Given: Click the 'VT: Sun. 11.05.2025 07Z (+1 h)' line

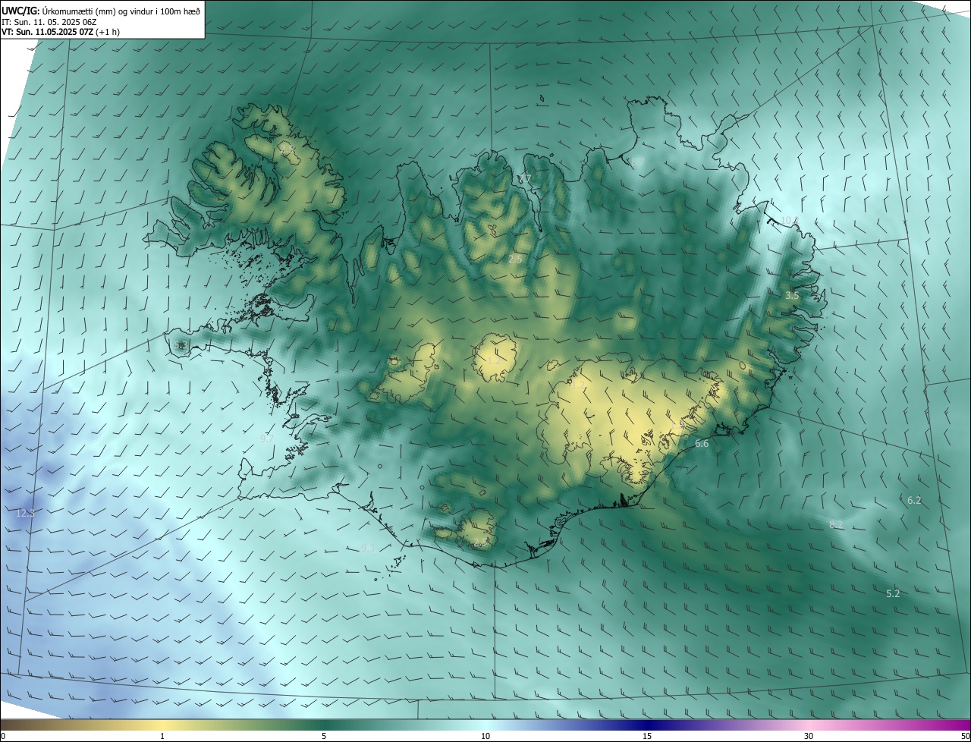Looking at the screenshot, I should coord(60,32).
